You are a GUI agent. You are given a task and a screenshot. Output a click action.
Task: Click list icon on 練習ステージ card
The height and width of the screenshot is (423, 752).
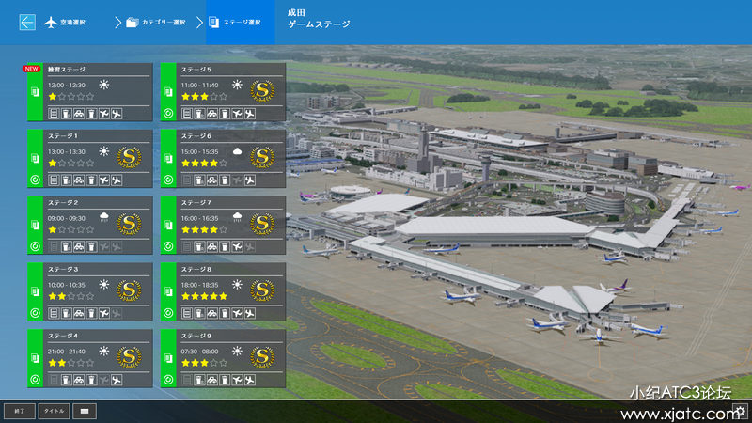point(54,114)
